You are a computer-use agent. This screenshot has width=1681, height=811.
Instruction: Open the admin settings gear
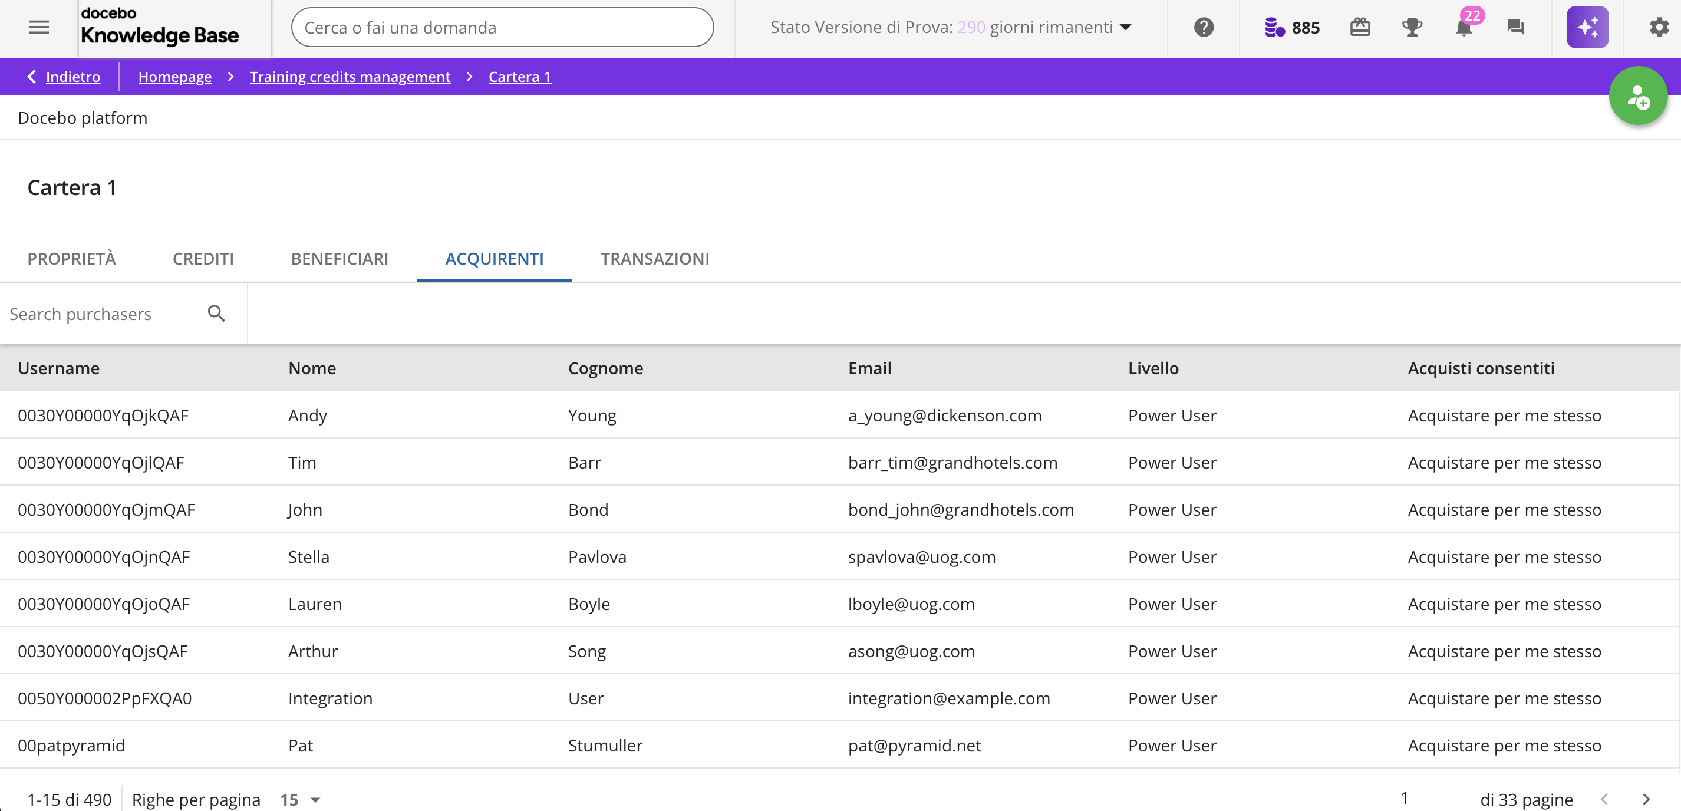click(1658, 27)
